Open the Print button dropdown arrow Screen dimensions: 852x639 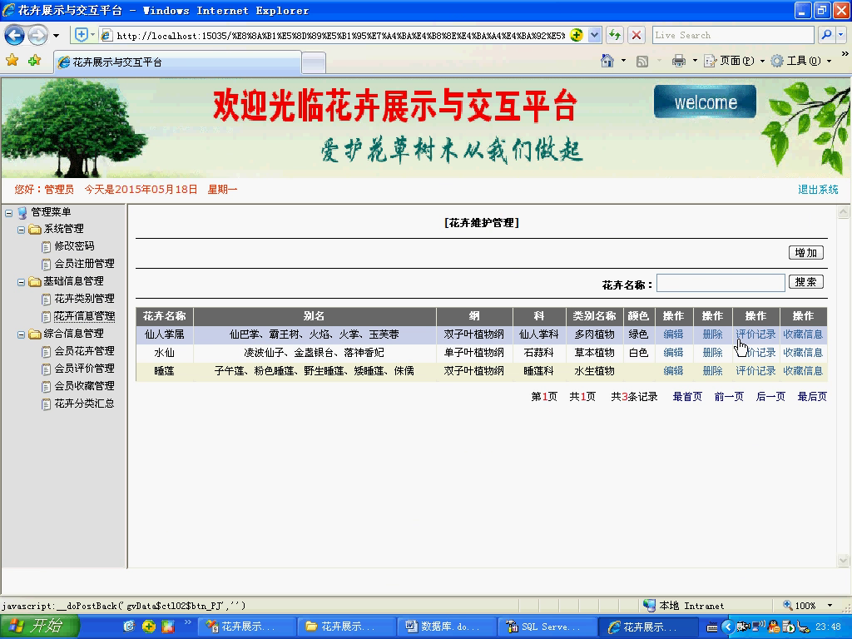click(x=695, y=61)
